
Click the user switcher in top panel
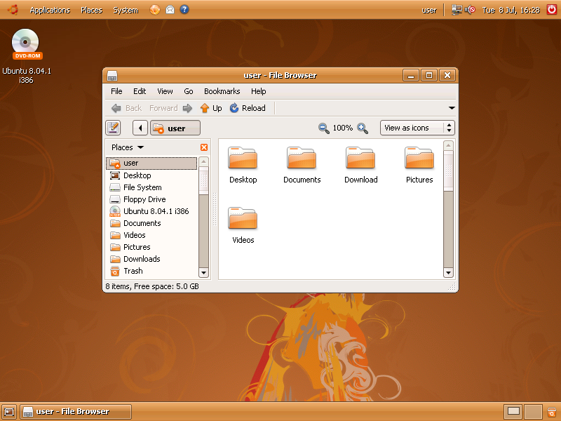click(429, 11)
